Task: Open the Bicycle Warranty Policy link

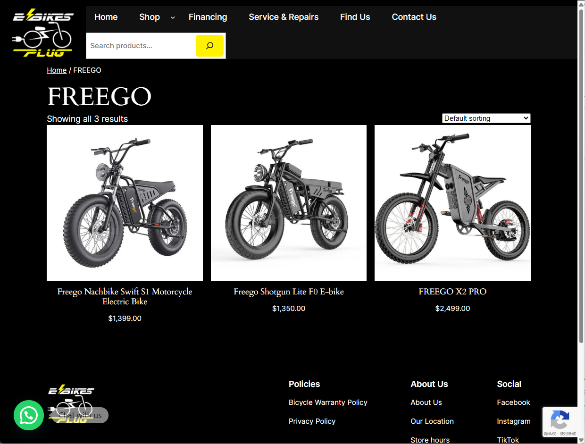Action: (x=327, y=402)
